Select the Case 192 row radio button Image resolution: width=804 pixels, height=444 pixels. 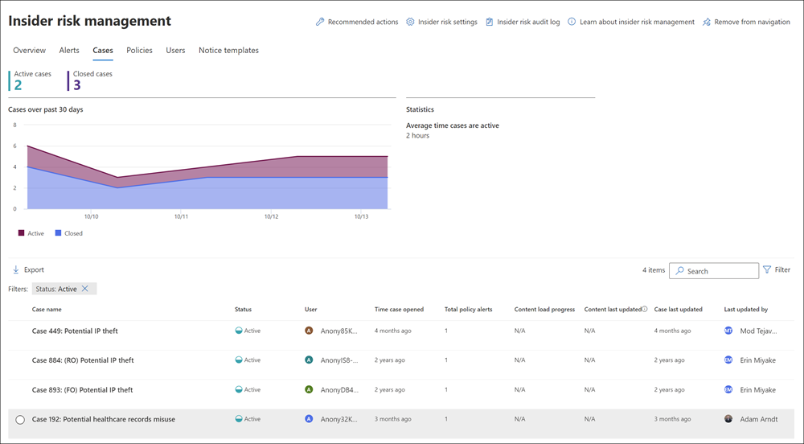pyautogui.click(x=20, y=419)
